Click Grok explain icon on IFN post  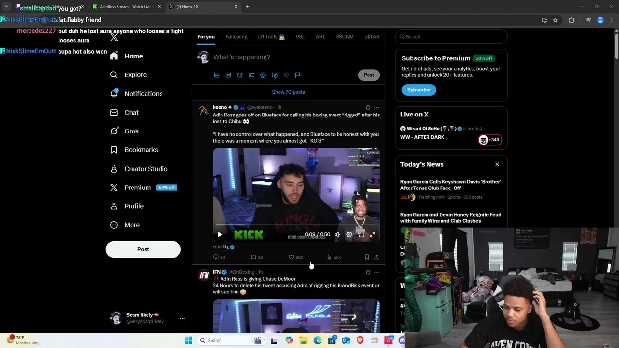[368, 272]
